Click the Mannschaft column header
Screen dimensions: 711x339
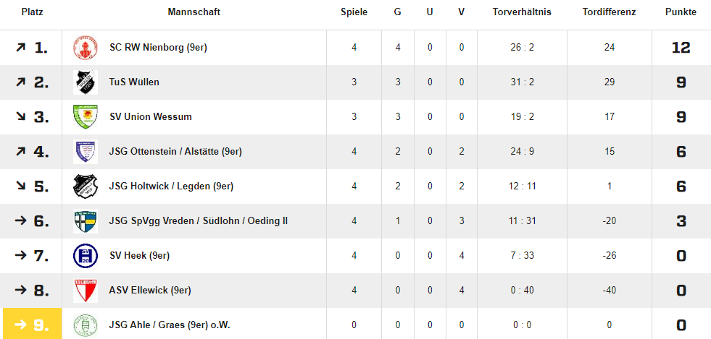pos(194,12)
